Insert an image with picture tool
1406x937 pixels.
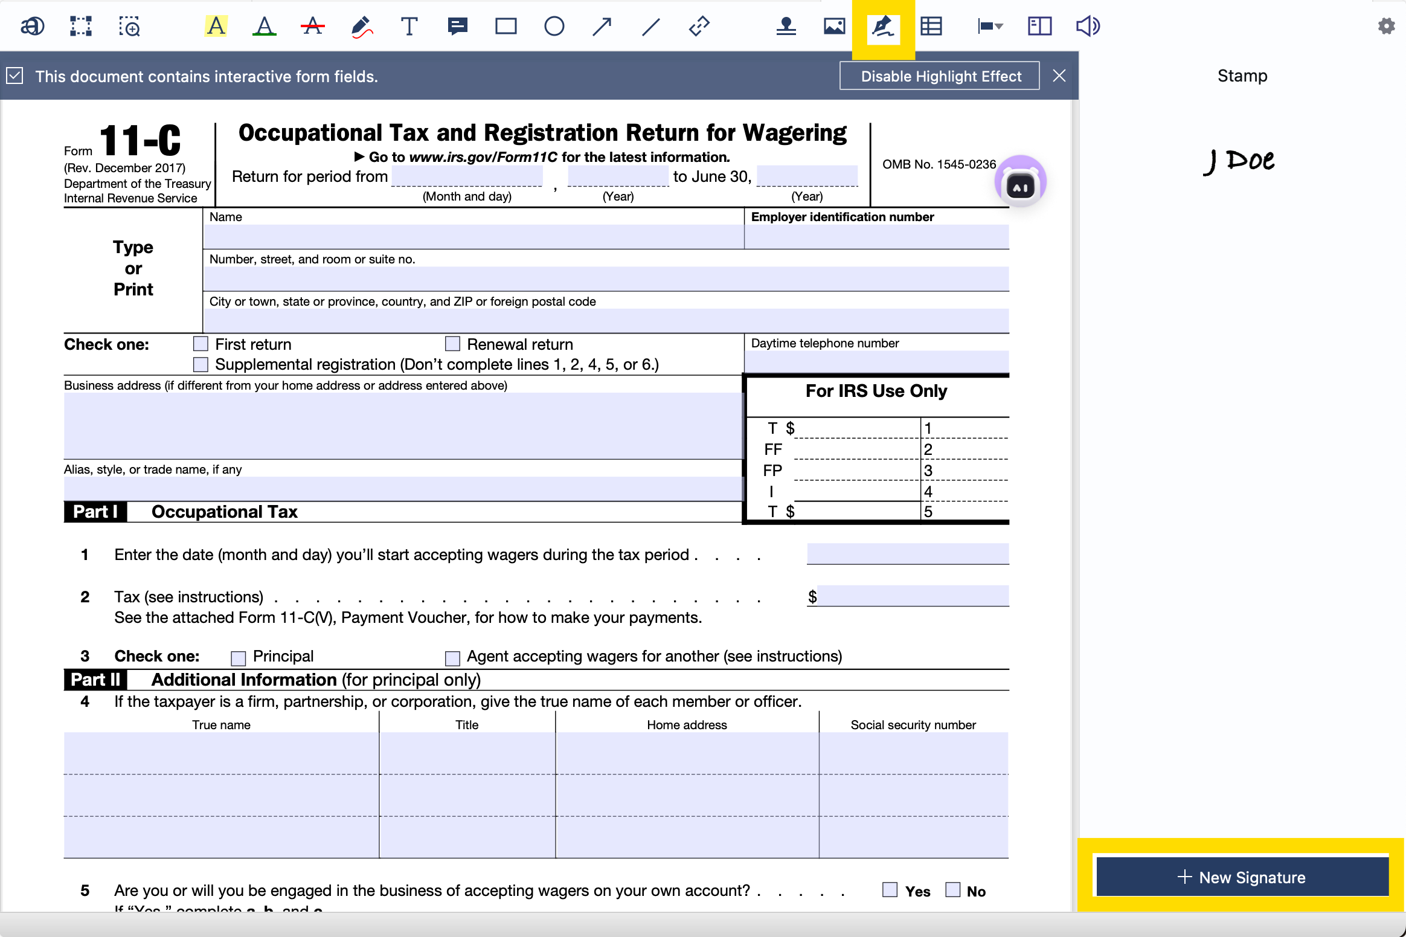coord(834,26)
